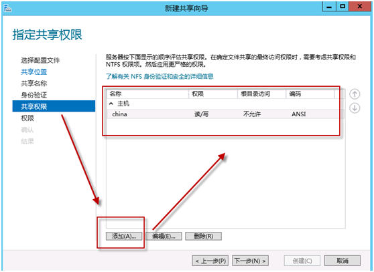The height and width of the screenshot is (272, 374).
Task: Open the NFS 身份验证 details link
Action: 160,76
